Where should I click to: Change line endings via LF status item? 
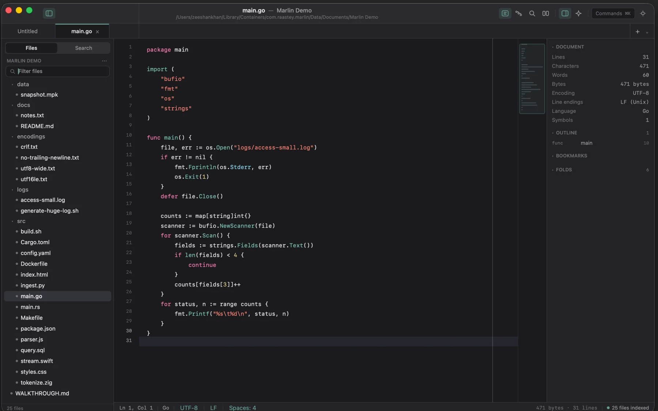tap(213, 408)
